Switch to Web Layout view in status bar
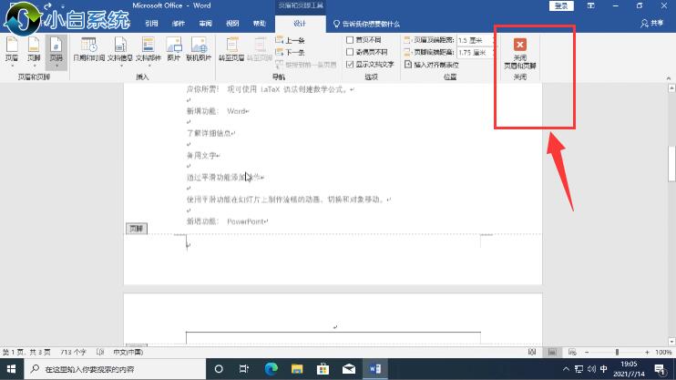Image resolution: width=676 pixels, height=380 pixels. [572, 353]
